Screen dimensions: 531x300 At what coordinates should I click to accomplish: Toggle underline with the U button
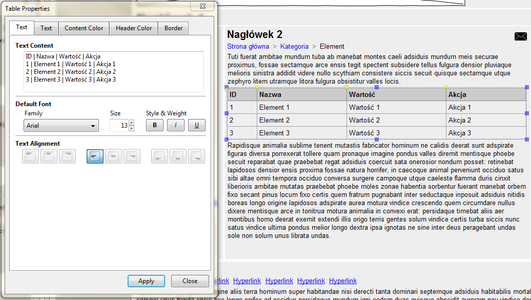pos(197,125)
